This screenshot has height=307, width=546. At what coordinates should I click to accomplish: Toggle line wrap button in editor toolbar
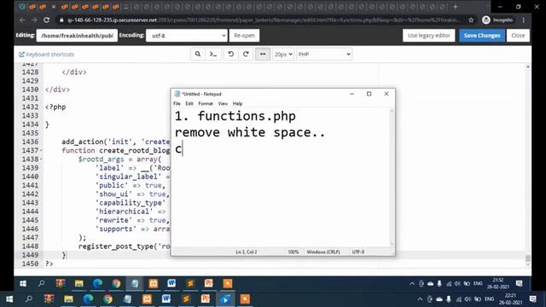263,55
